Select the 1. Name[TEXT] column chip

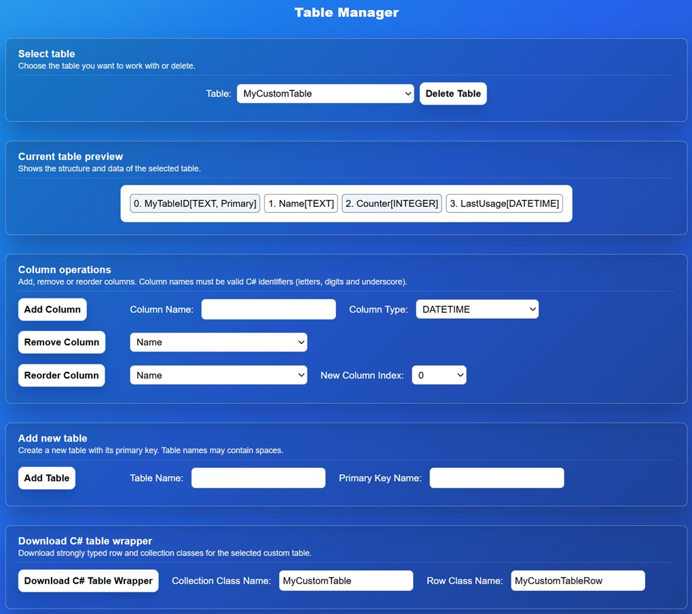tap(301, 204)
